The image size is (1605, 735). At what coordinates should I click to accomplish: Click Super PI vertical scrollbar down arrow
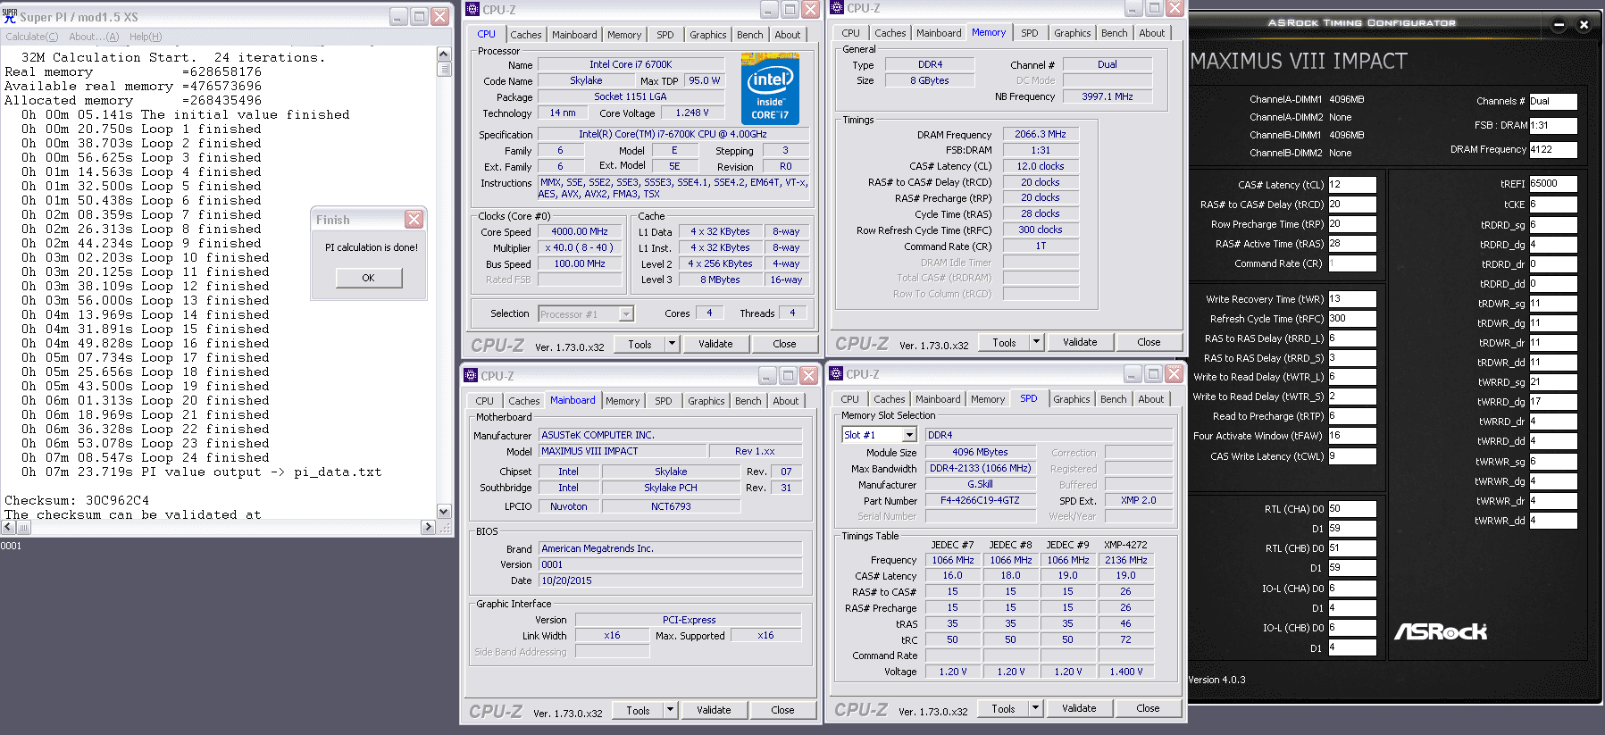click(444, 512)
